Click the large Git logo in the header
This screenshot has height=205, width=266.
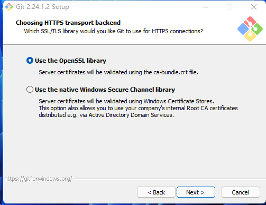click(x=250, y=29)
